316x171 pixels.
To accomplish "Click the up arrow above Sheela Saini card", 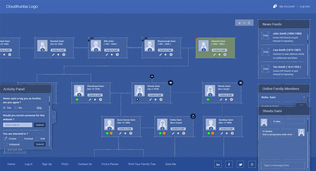I will pyautogui.click(x=152, y=76).
